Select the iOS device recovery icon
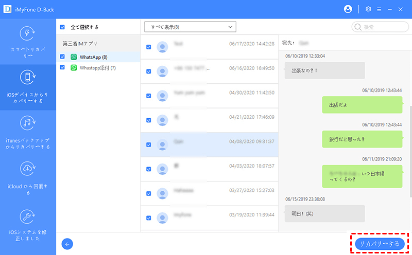 pyautogui.click(x=27, y=78)
